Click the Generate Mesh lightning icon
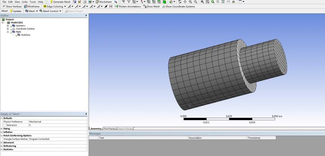Viewport: 325px width, 156px height. click(x=51, y=2)
